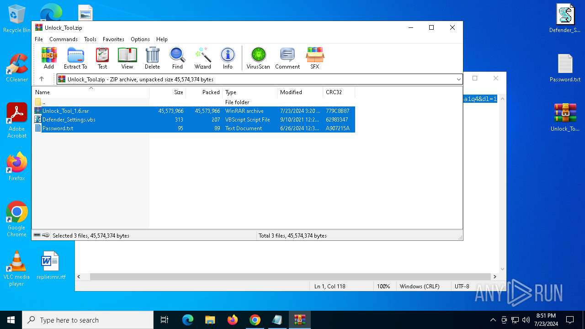The height and width of the screenshot is (329, 585).
Task: Start VirusScan on the archive
Action: point(258,58)
